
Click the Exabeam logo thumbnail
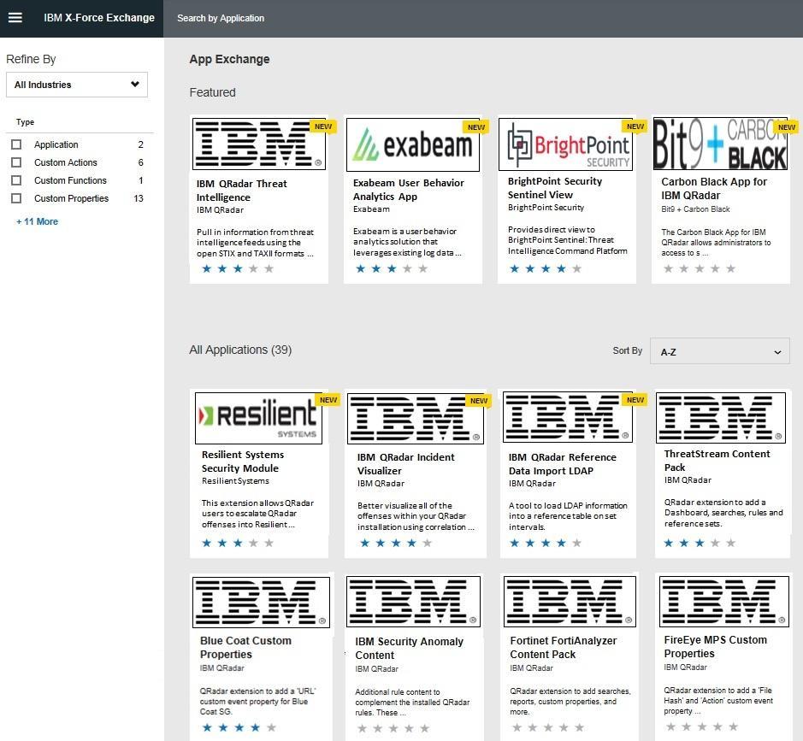(x=413, y=144)
